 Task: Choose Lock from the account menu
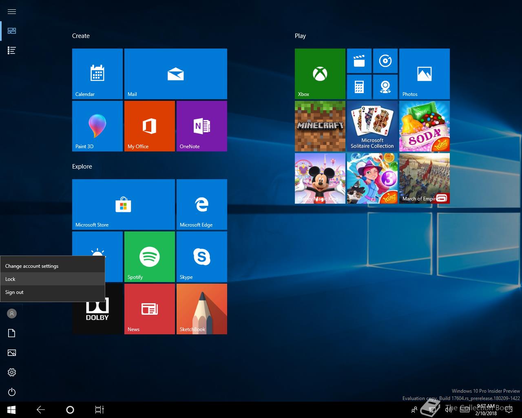(53, 279)
